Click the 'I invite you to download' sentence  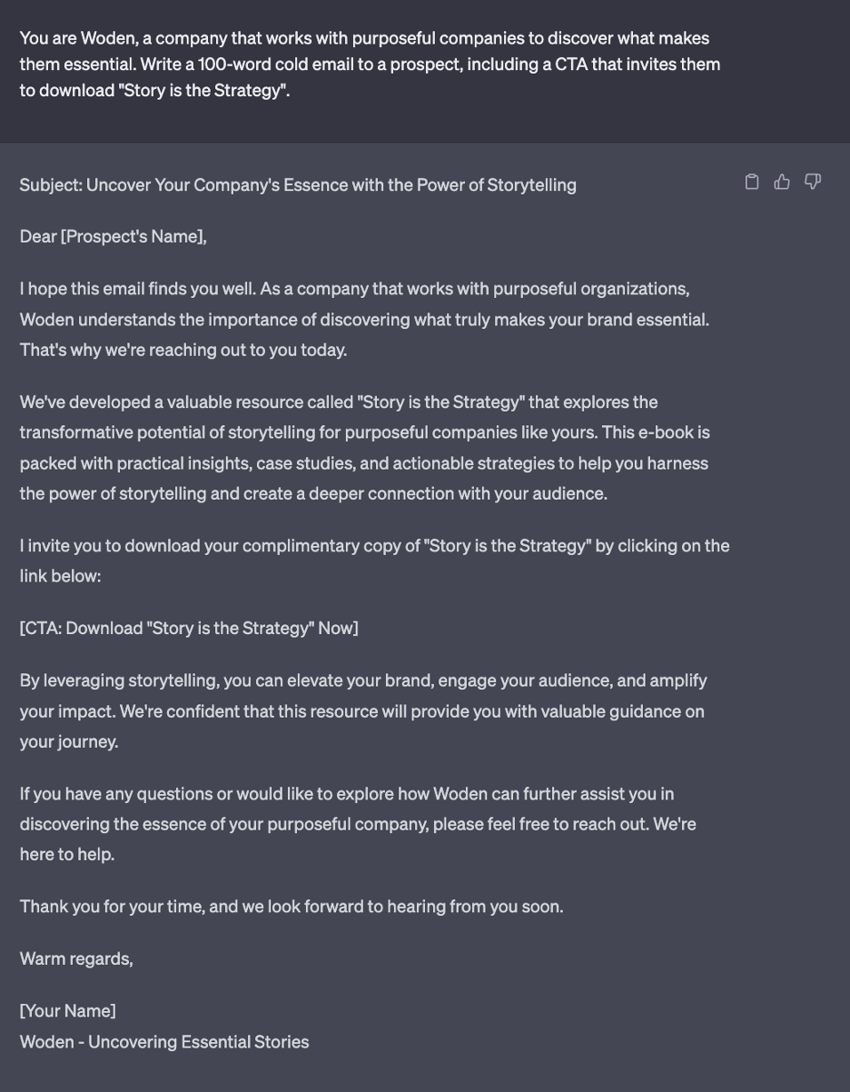click(375, 561)
